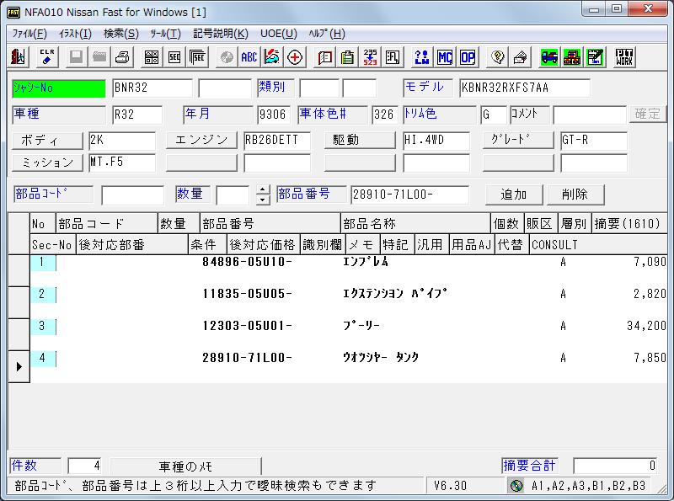Click the row selector arrow for row 4
This screenshot has height=501, width=674.
click(x=19, y=366)
